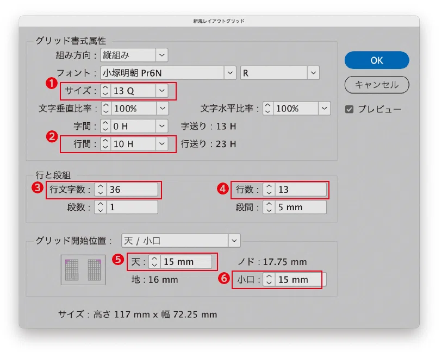The width and height of the screenshot is (448, 352).
Task: Click the サイズ stepper arrows
Action: pyautogui.click(x=105, y=91)
